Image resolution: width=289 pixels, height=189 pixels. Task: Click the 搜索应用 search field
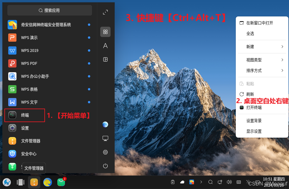coord(50,10)
